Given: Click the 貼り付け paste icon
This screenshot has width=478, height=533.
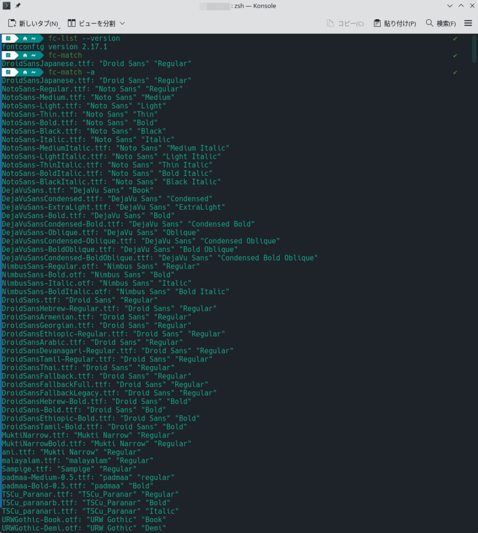Looking at the screenshot, I should [378, 23].
